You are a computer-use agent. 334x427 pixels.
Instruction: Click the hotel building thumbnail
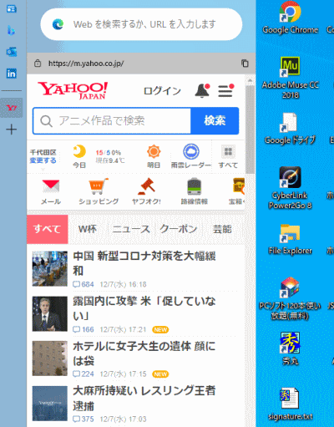50,358
